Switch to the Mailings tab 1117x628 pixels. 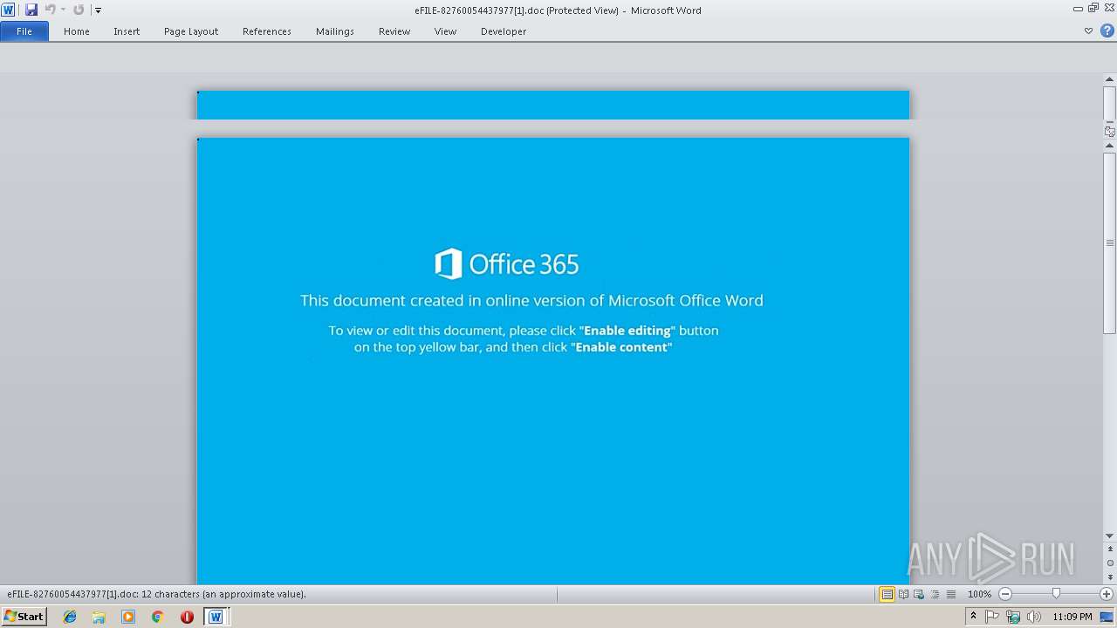pyautogui.click(x=335, y=31)
